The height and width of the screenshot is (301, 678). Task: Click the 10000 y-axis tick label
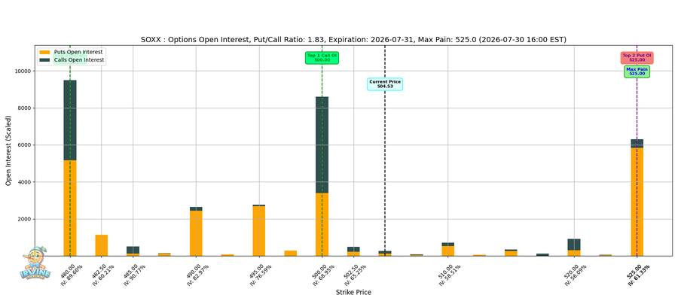point(23,71)
